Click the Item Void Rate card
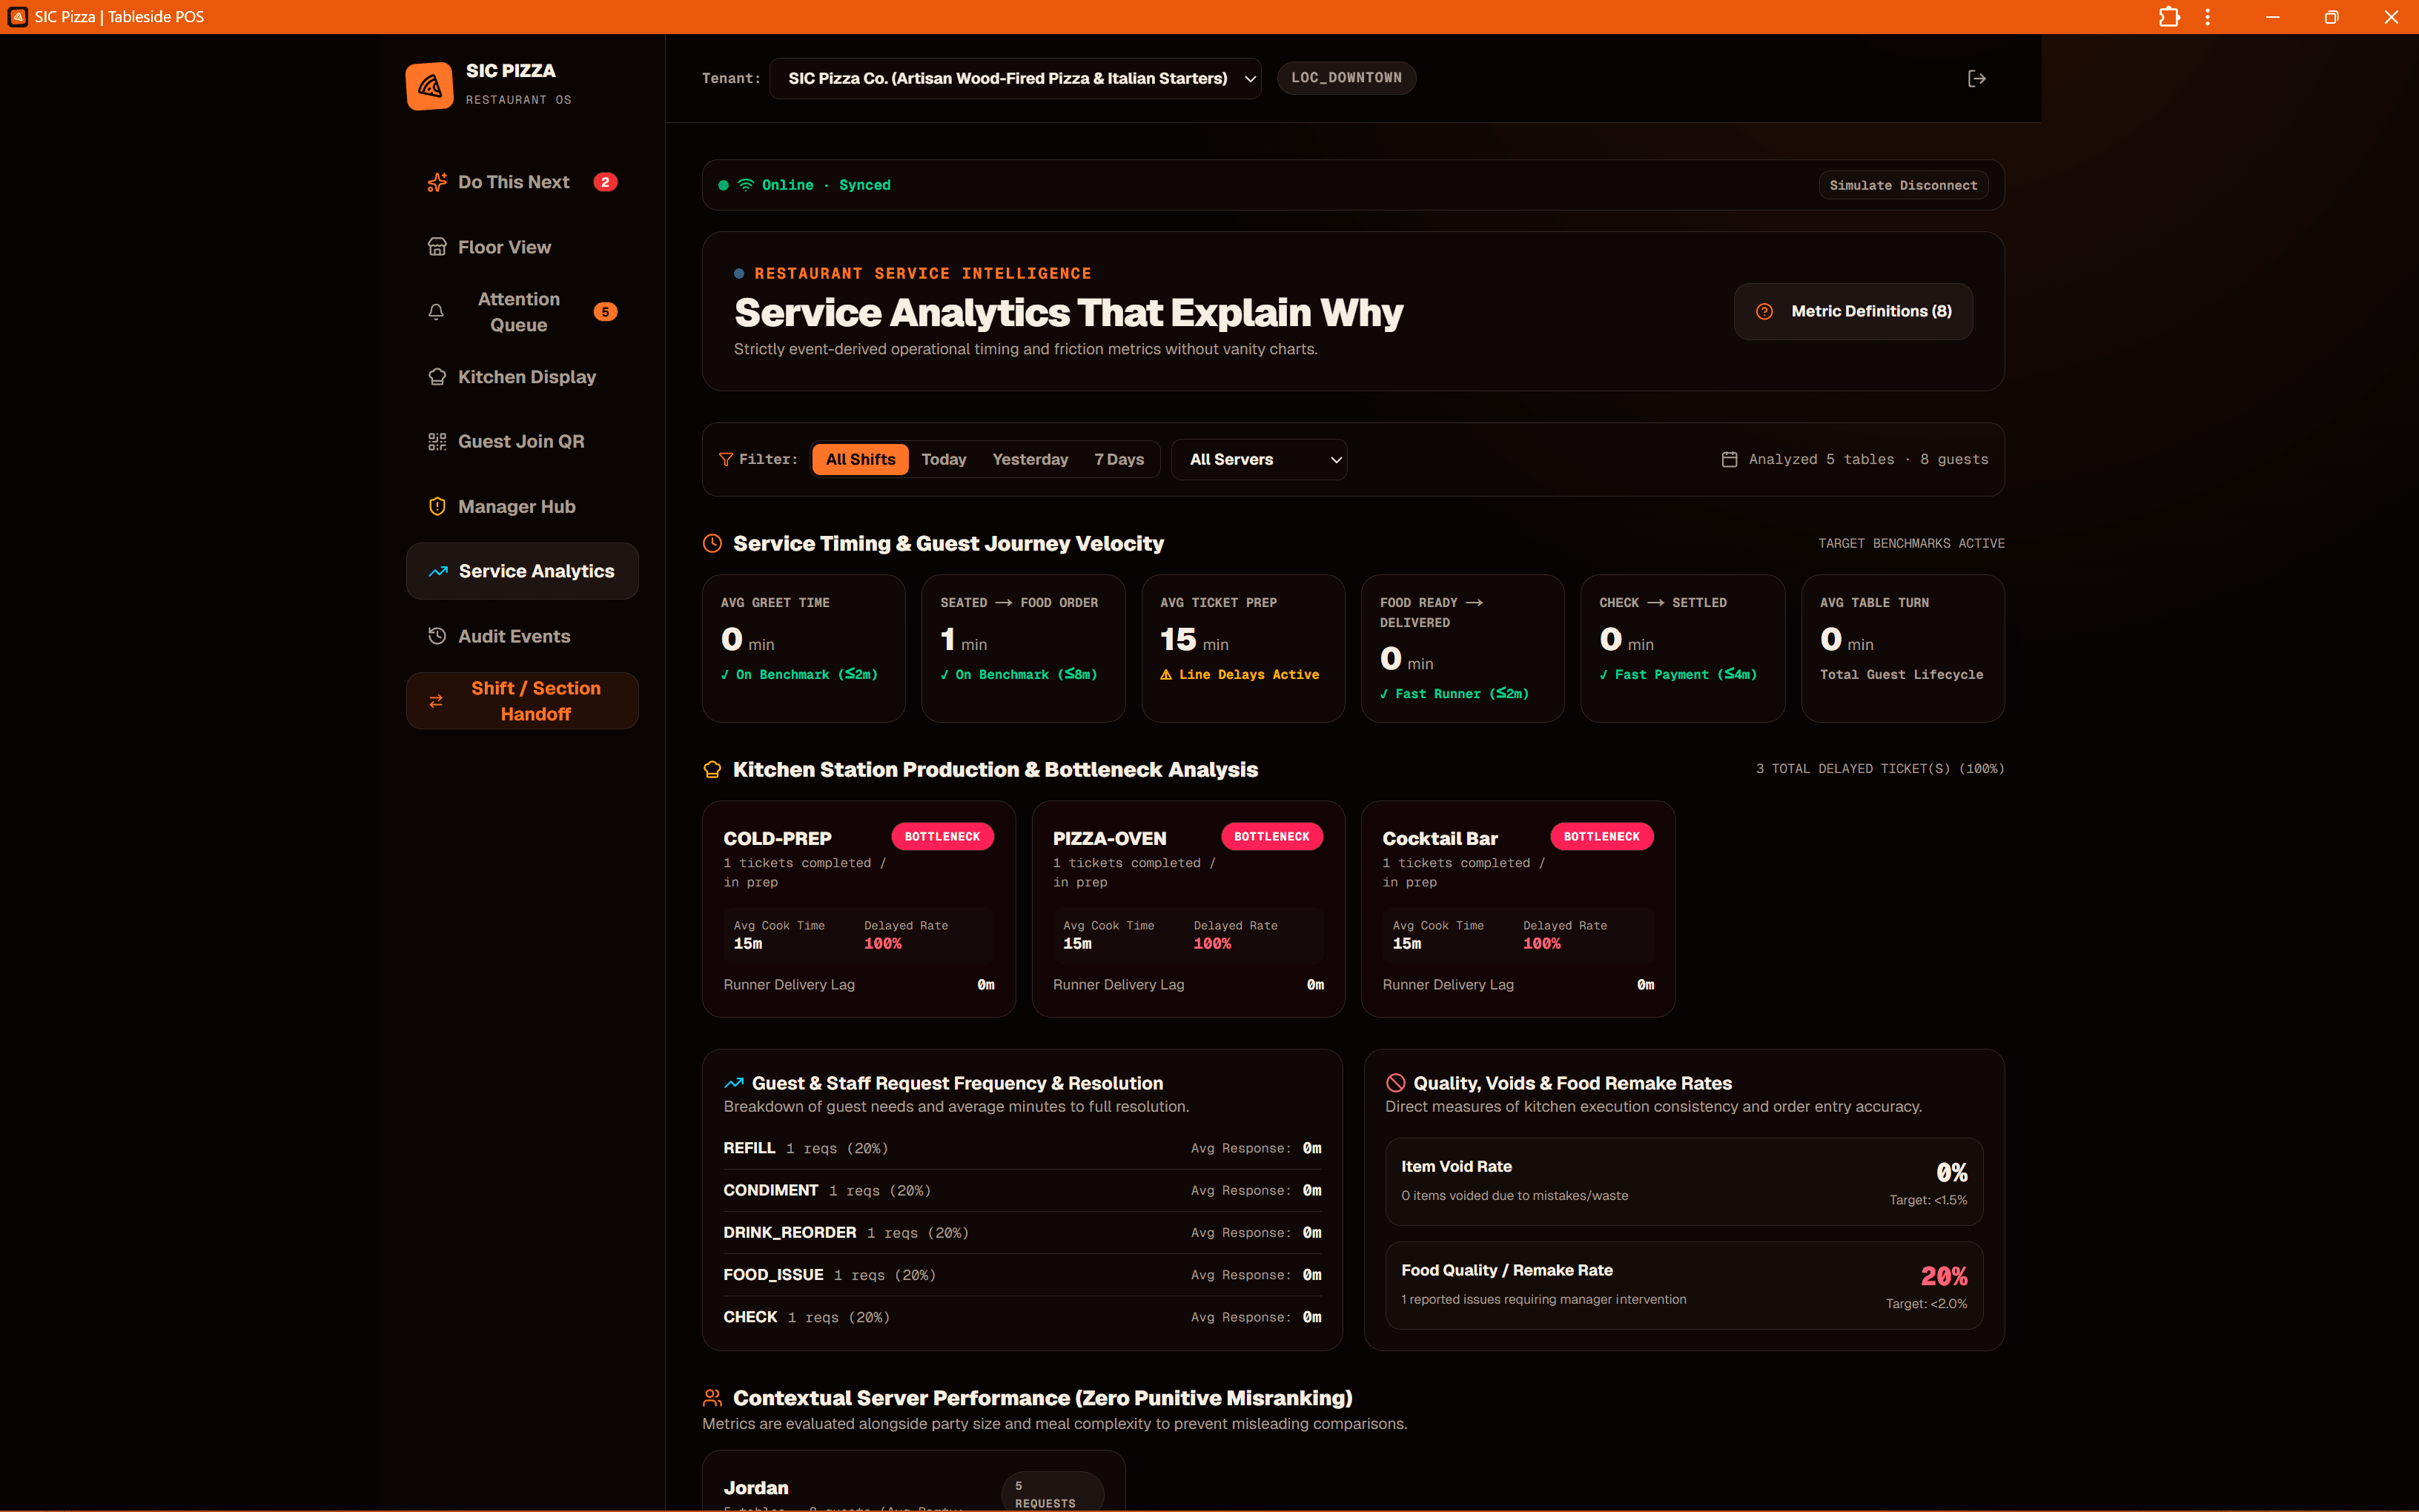Image resolution: width=2419 pixels, height=1512 pixels. click(x=1683, y=1181)
